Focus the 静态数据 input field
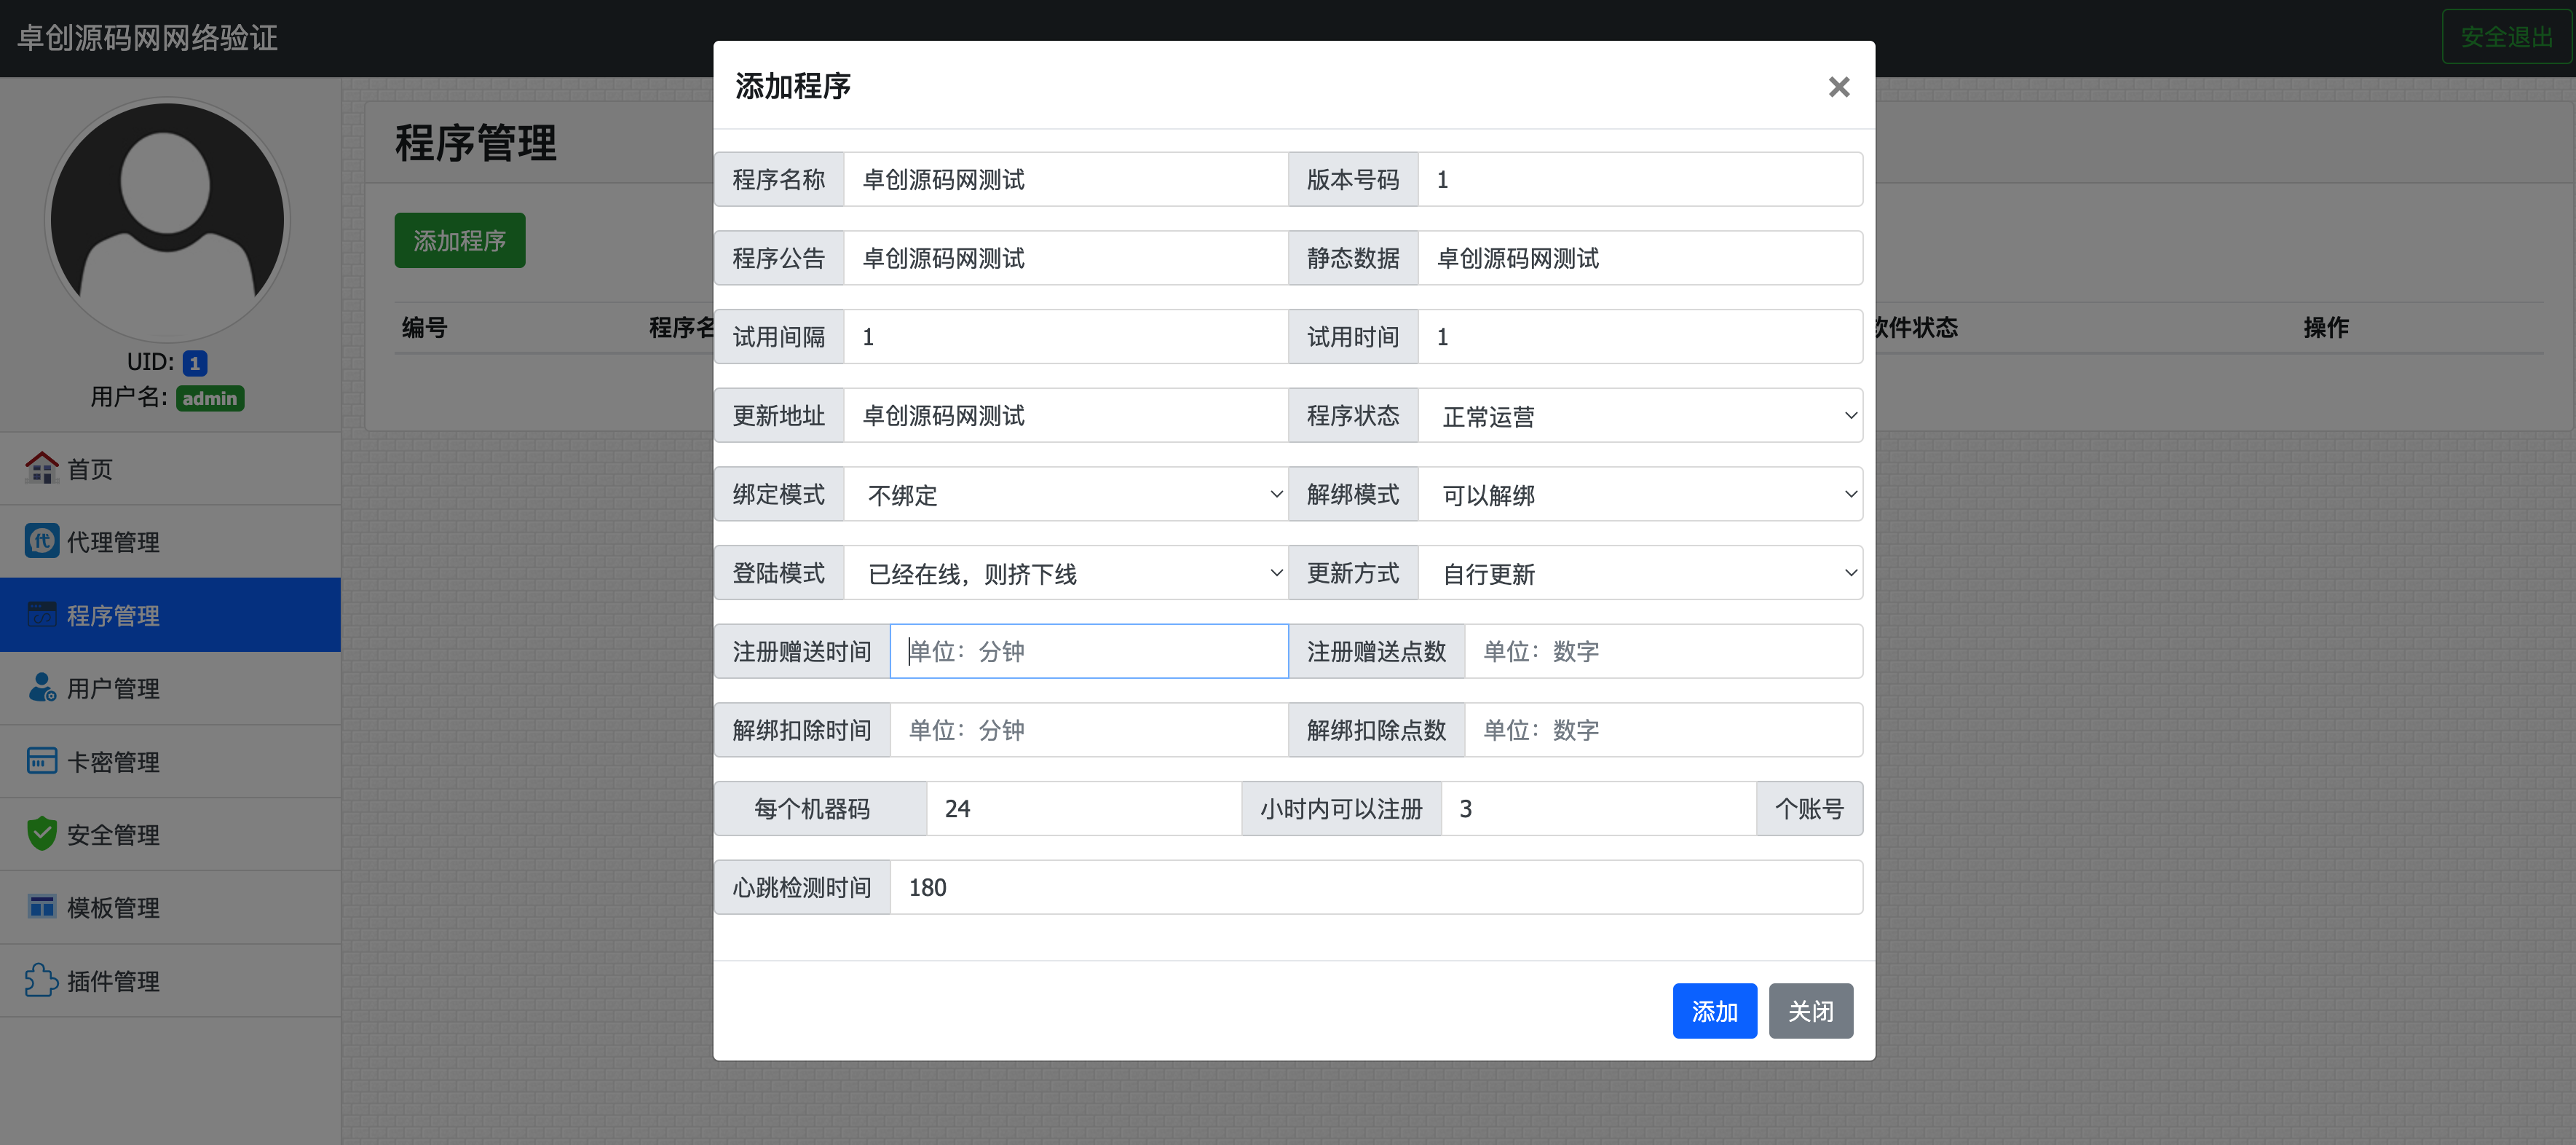Viewport: 2576px width, 1145px height. tap(1640, 258)
